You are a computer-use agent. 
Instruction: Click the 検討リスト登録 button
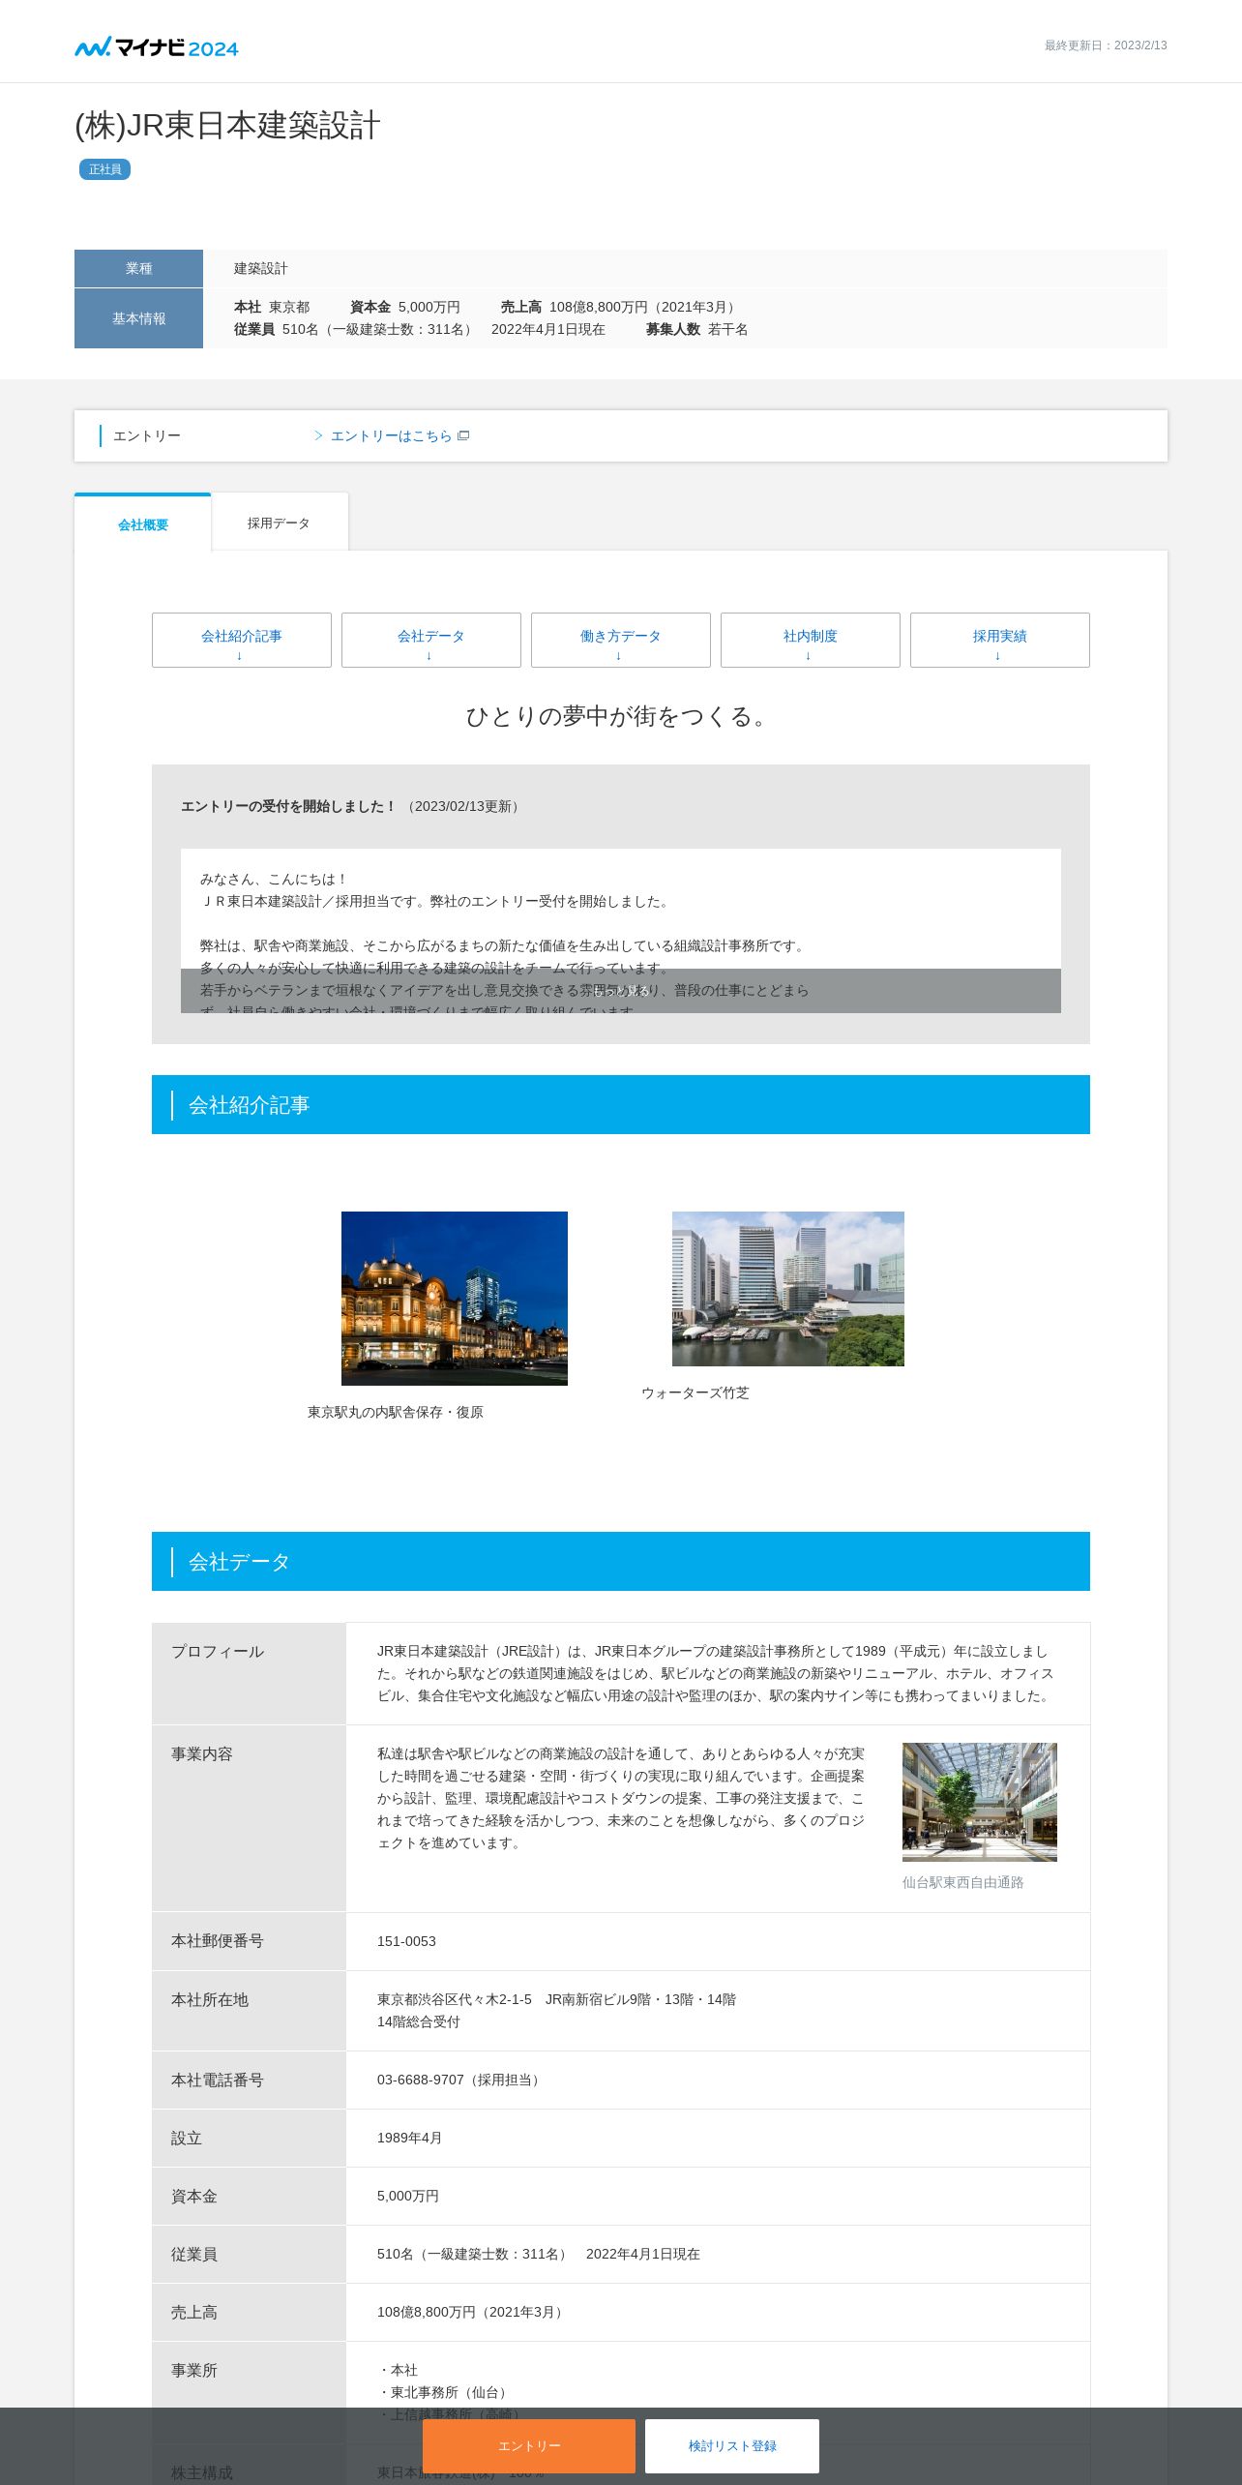click(x=732, y=2445)
